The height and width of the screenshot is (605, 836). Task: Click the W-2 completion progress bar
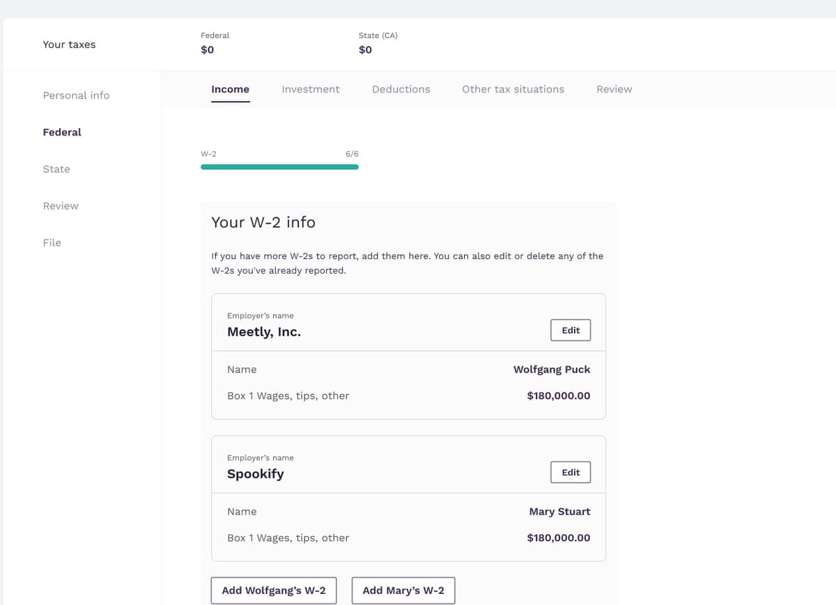279,167
